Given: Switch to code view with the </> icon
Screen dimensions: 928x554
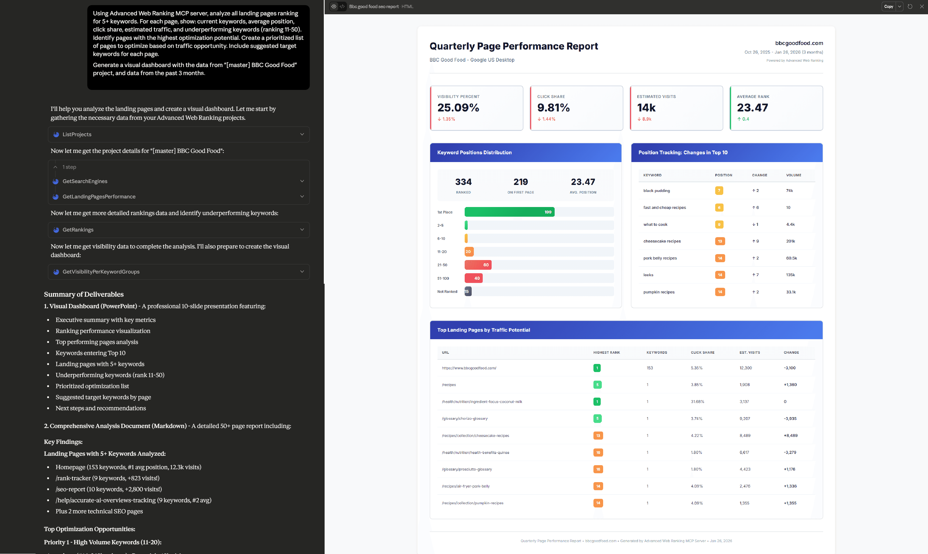Looking at the screenshot, I should pos(342,6).
